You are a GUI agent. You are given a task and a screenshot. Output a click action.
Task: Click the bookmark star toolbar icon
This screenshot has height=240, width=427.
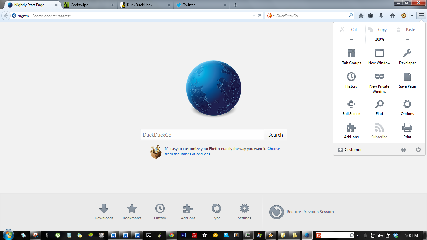point(361,16)
